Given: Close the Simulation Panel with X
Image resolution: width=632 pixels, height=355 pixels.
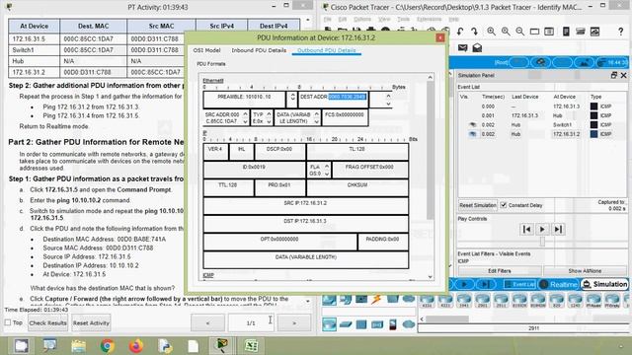Looking at the screenshot, I should (623, 75).
